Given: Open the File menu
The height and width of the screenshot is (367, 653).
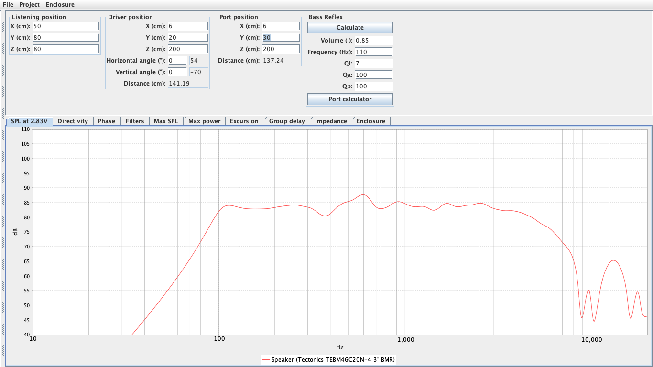Looking at the screenshot, I should (8, 4).
